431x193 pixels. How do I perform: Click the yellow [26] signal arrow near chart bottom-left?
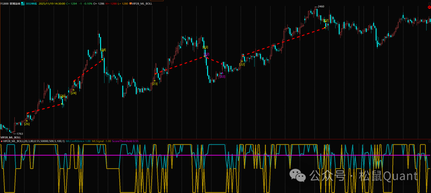click(27, 123)
